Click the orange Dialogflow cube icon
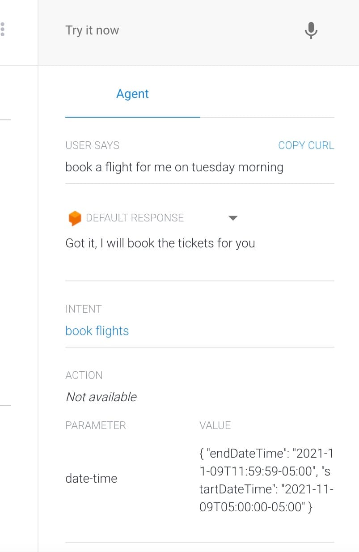Screen dimensions: 359x552 (x=74, y=218)
